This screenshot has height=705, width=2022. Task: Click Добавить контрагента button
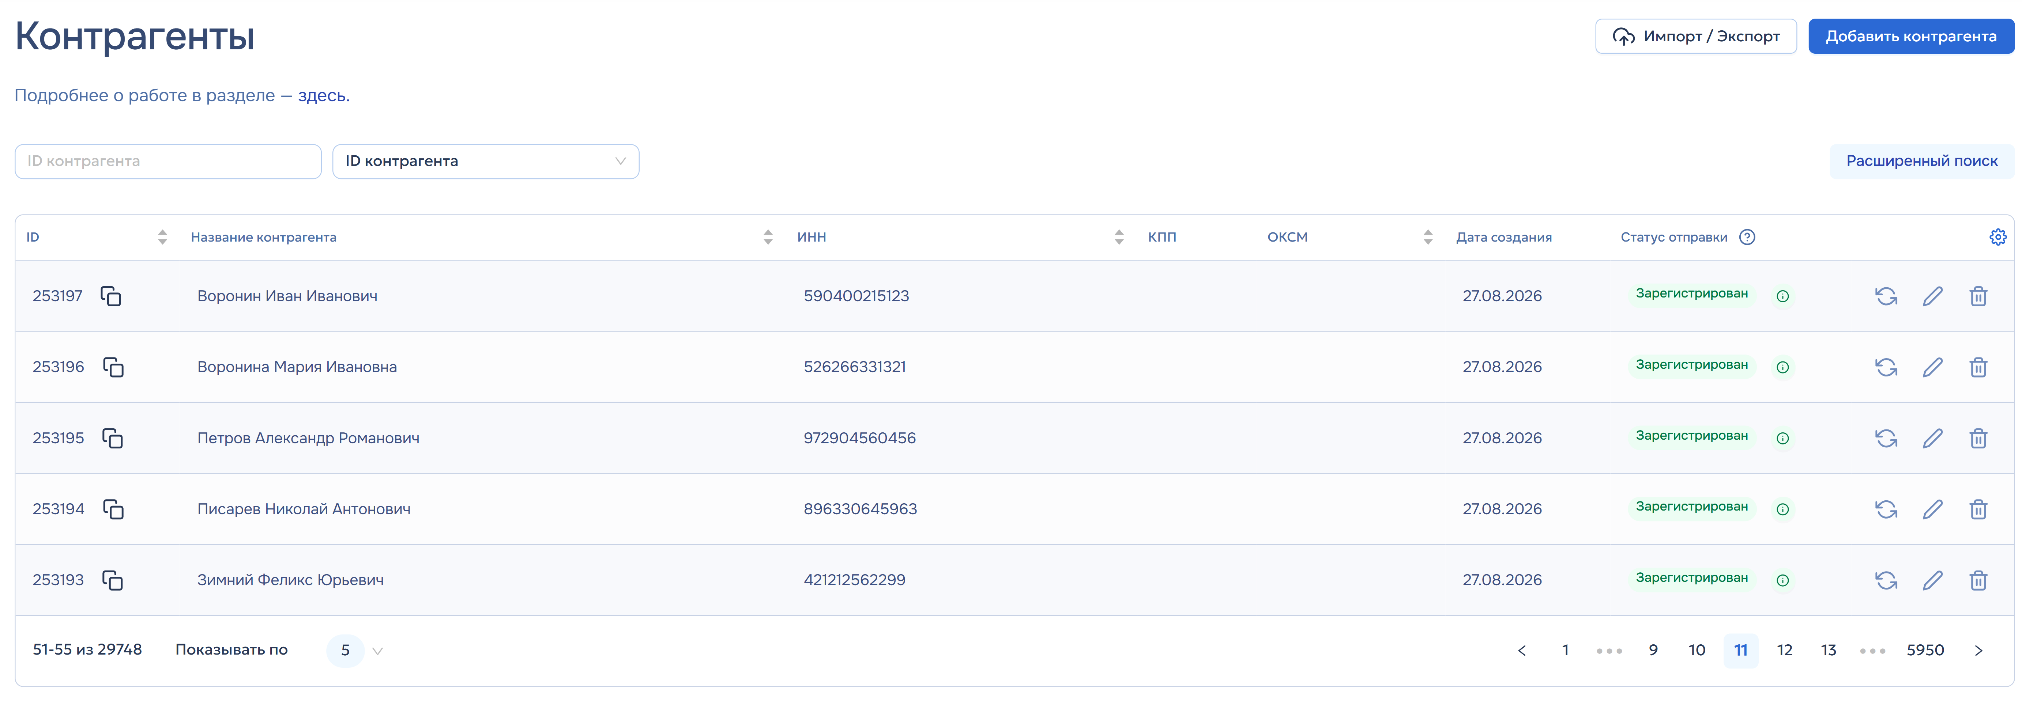pyautogui.click(x=1910, y=36)
